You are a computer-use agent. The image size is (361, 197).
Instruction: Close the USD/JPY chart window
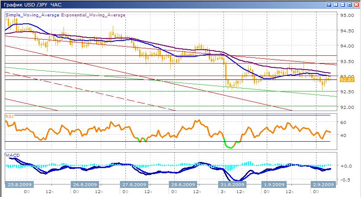coord(356,4)
